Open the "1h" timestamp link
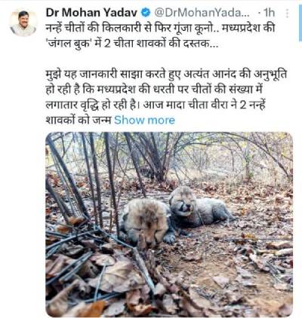 click(269, 13)
